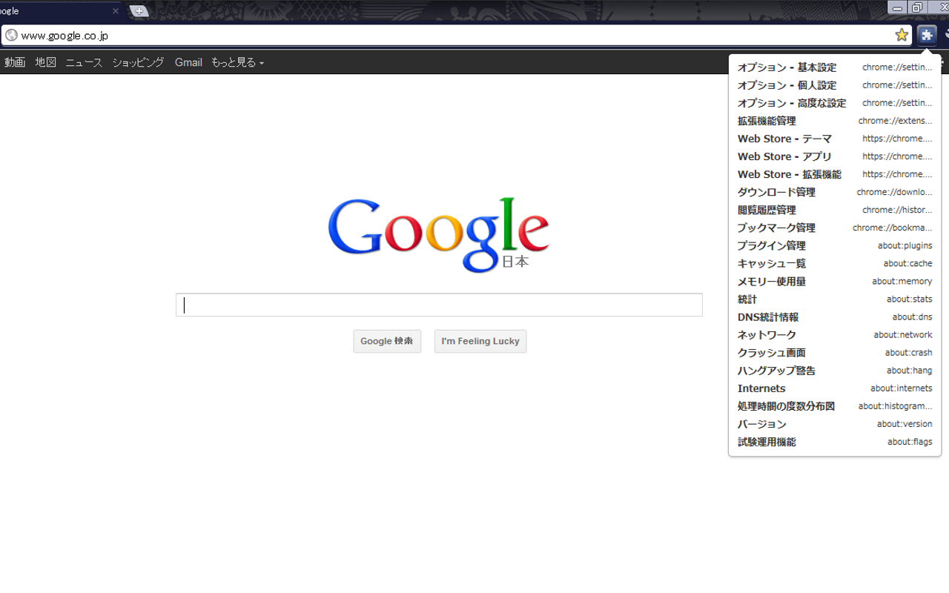
Task: Close the current browser tab
Action: click(116, 11)
